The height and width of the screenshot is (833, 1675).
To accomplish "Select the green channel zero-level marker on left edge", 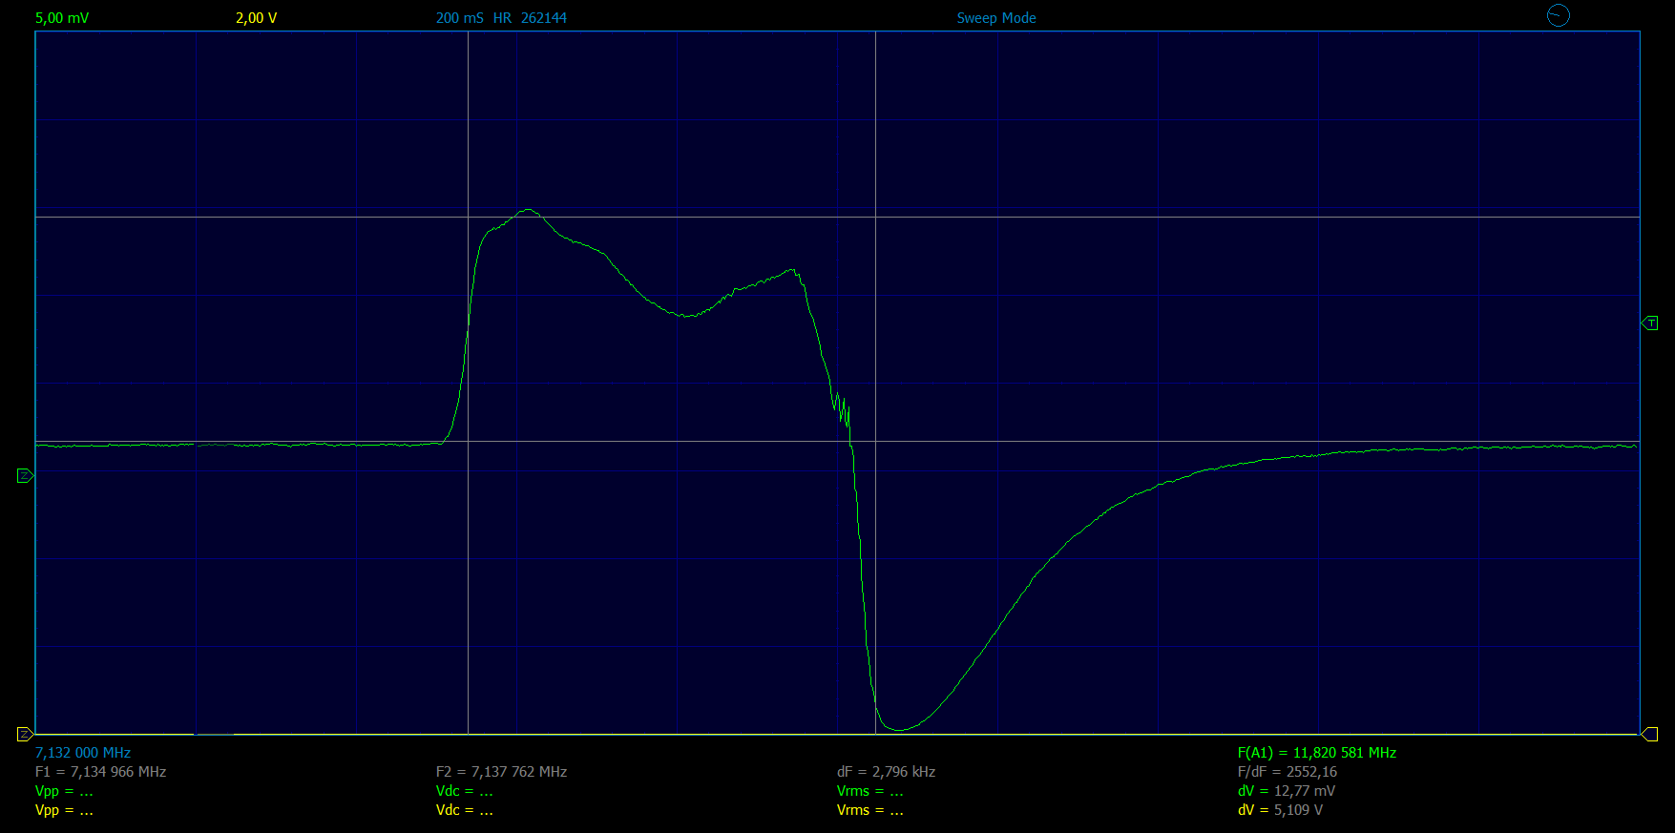I will click(26, 475).
